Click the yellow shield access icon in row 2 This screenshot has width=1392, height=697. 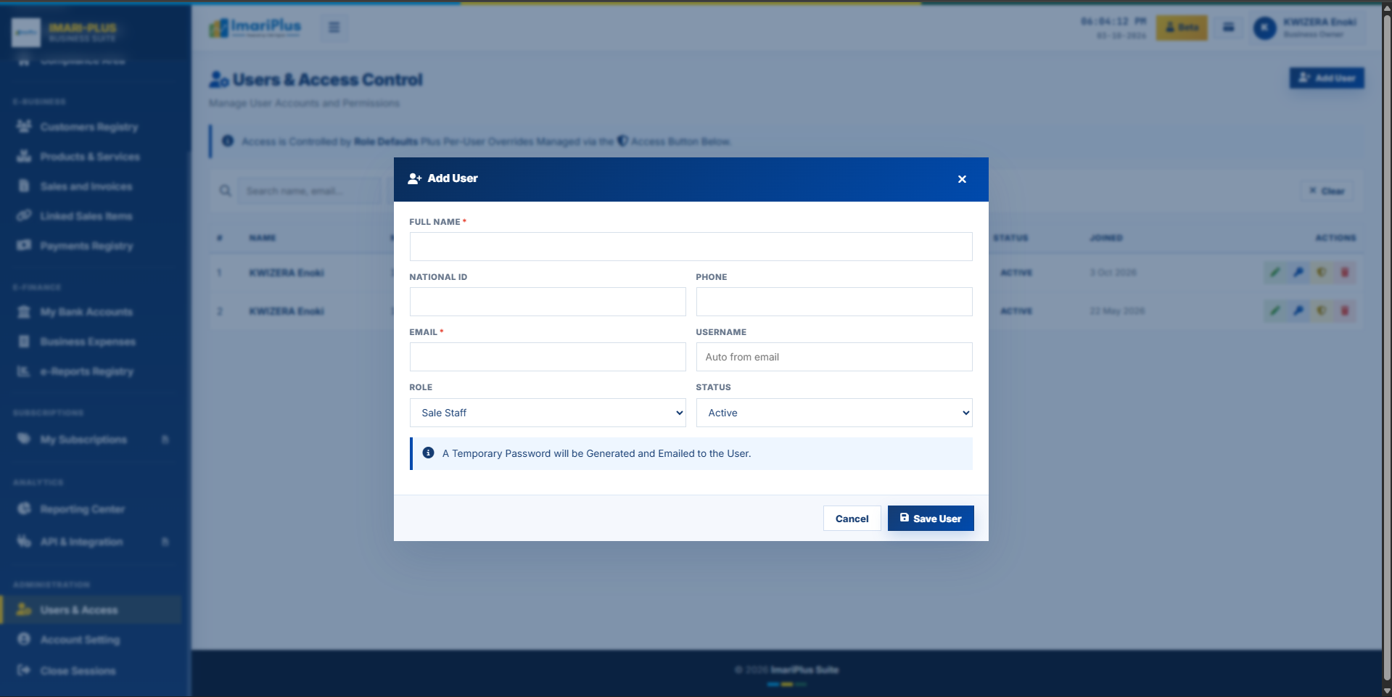pyautogui.click(x=1322, y=311)
